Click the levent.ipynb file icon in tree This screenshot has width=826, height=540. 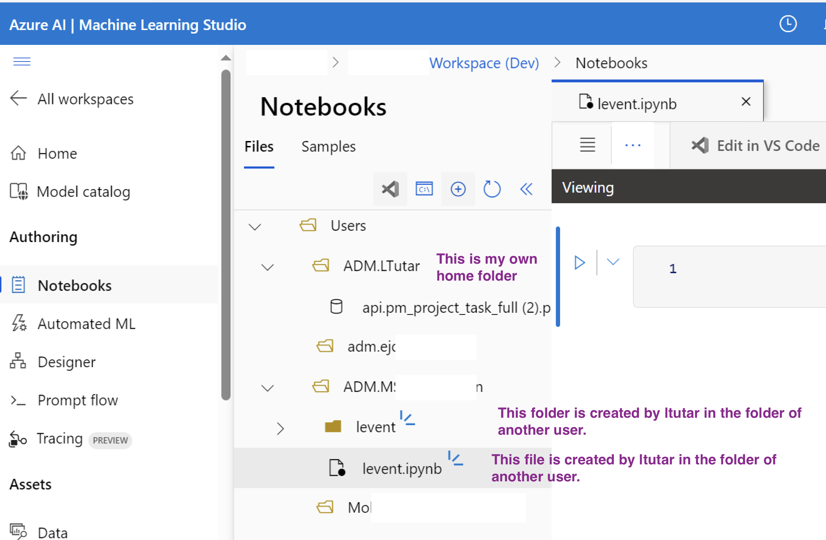pyautogui.click(x=337, y=468)
